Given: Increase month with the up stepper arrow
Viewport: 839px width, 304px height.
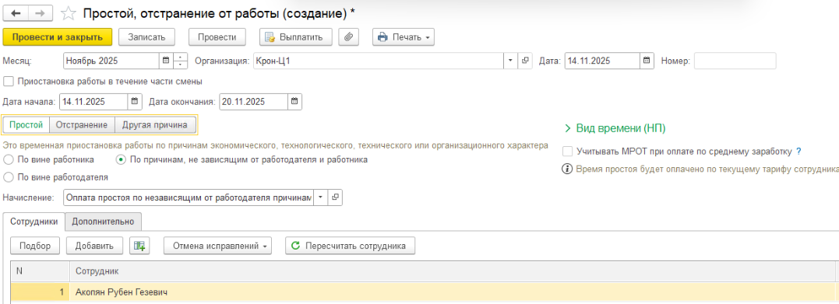Looking at the screenshot, I should click(181, 58).
